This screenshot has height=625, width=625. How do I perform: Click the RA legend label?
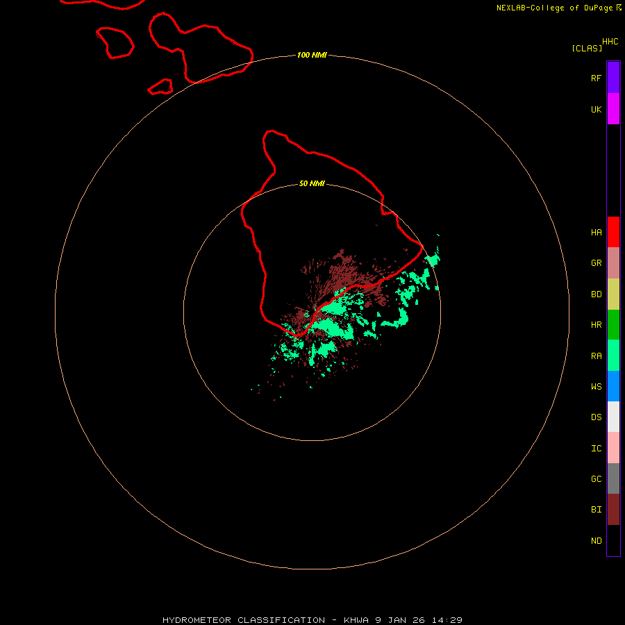coord(596,356)
